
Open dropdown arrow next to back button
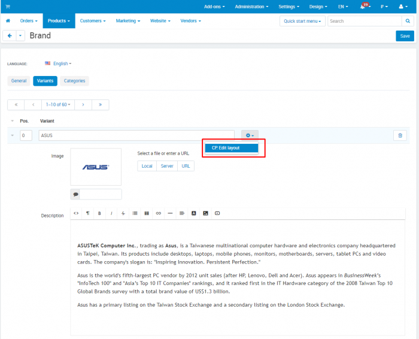(x=20, y=35)
